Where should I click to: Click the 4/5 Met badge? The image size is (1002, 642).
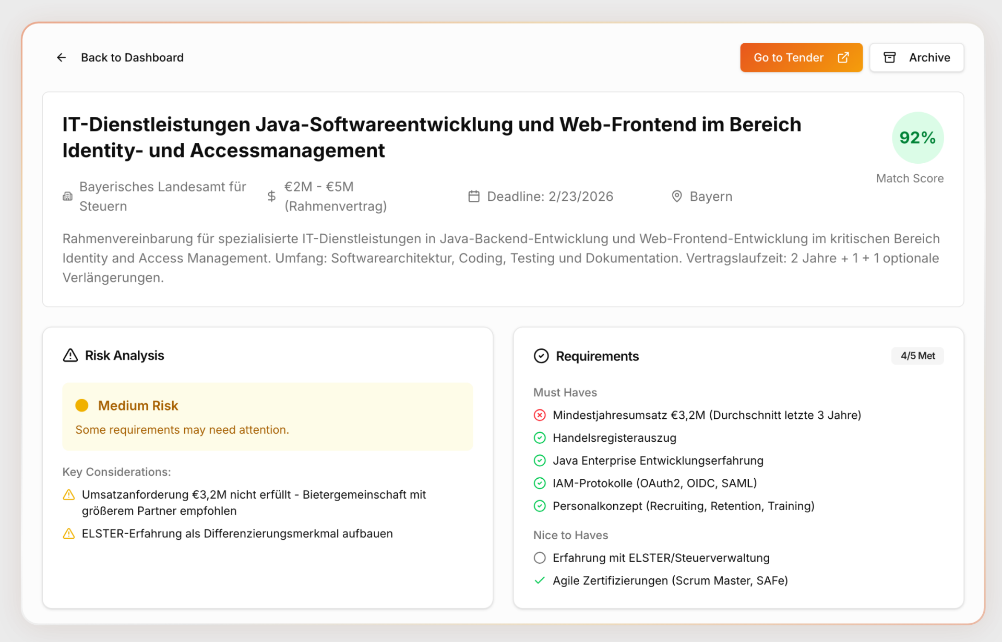pos(917,356)
